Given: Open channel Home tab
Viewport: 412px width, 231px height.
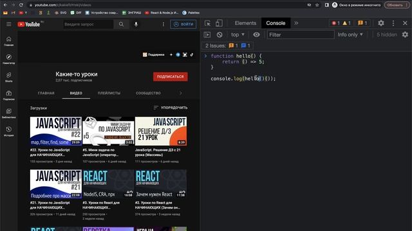Looking at the screenshot, I should pos(46,93).
